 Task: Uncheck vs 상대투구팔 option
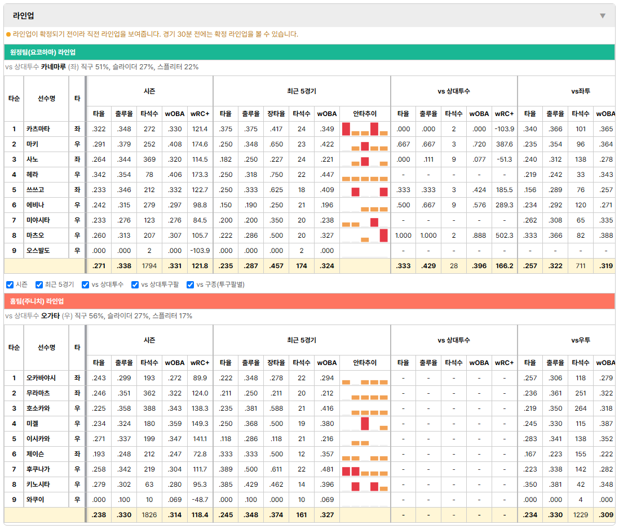pos(135,284)
